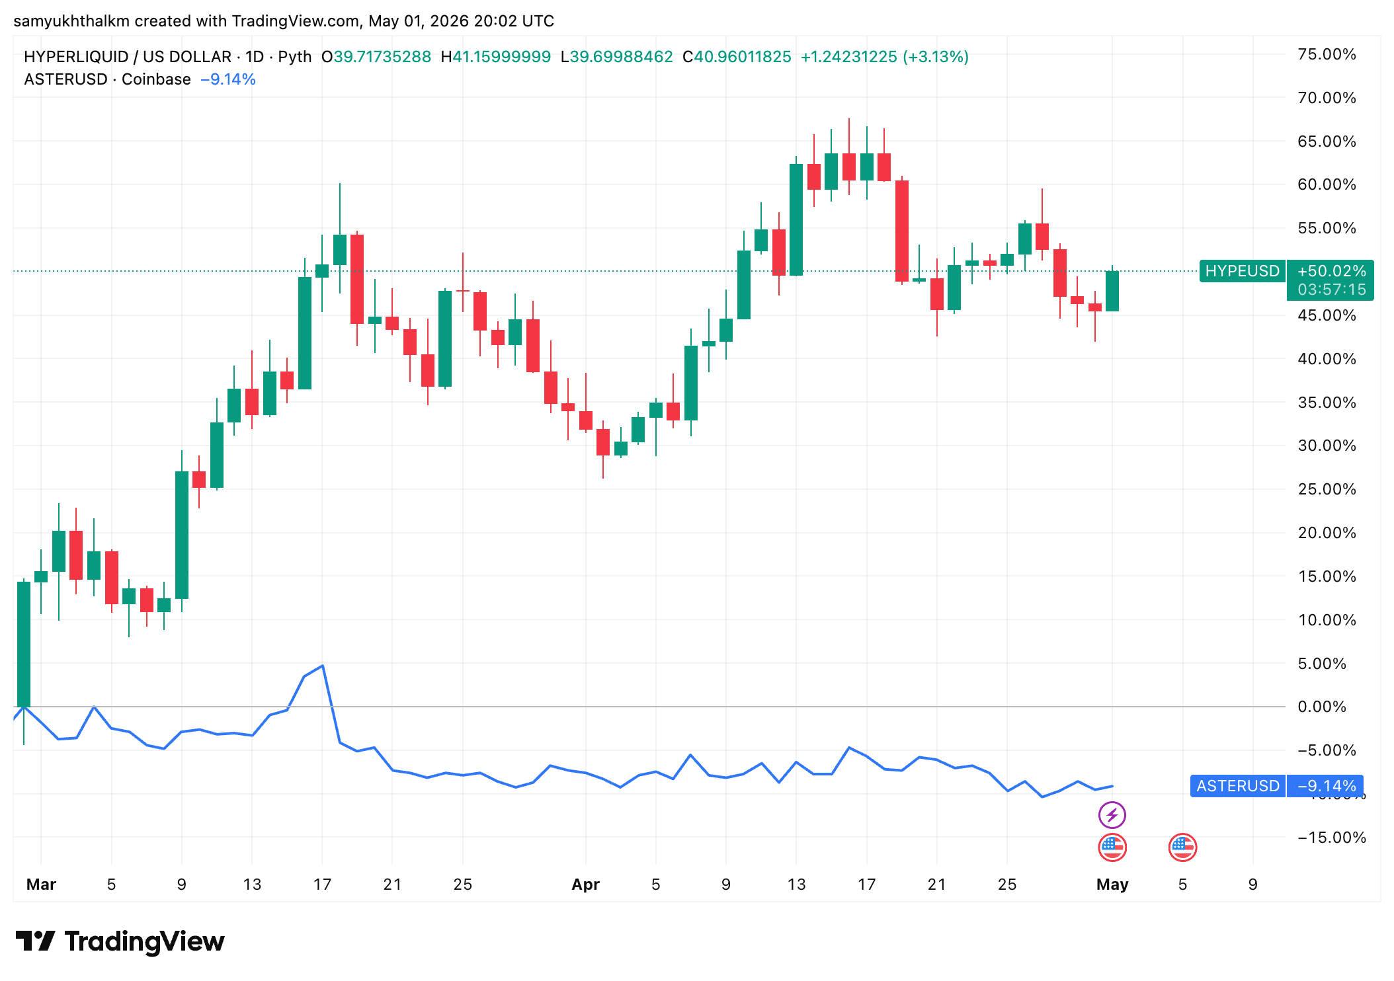This screenshot has height=981, width=1394.
Task: Click the 40.00% axis label
Action: click(1327, 359)
